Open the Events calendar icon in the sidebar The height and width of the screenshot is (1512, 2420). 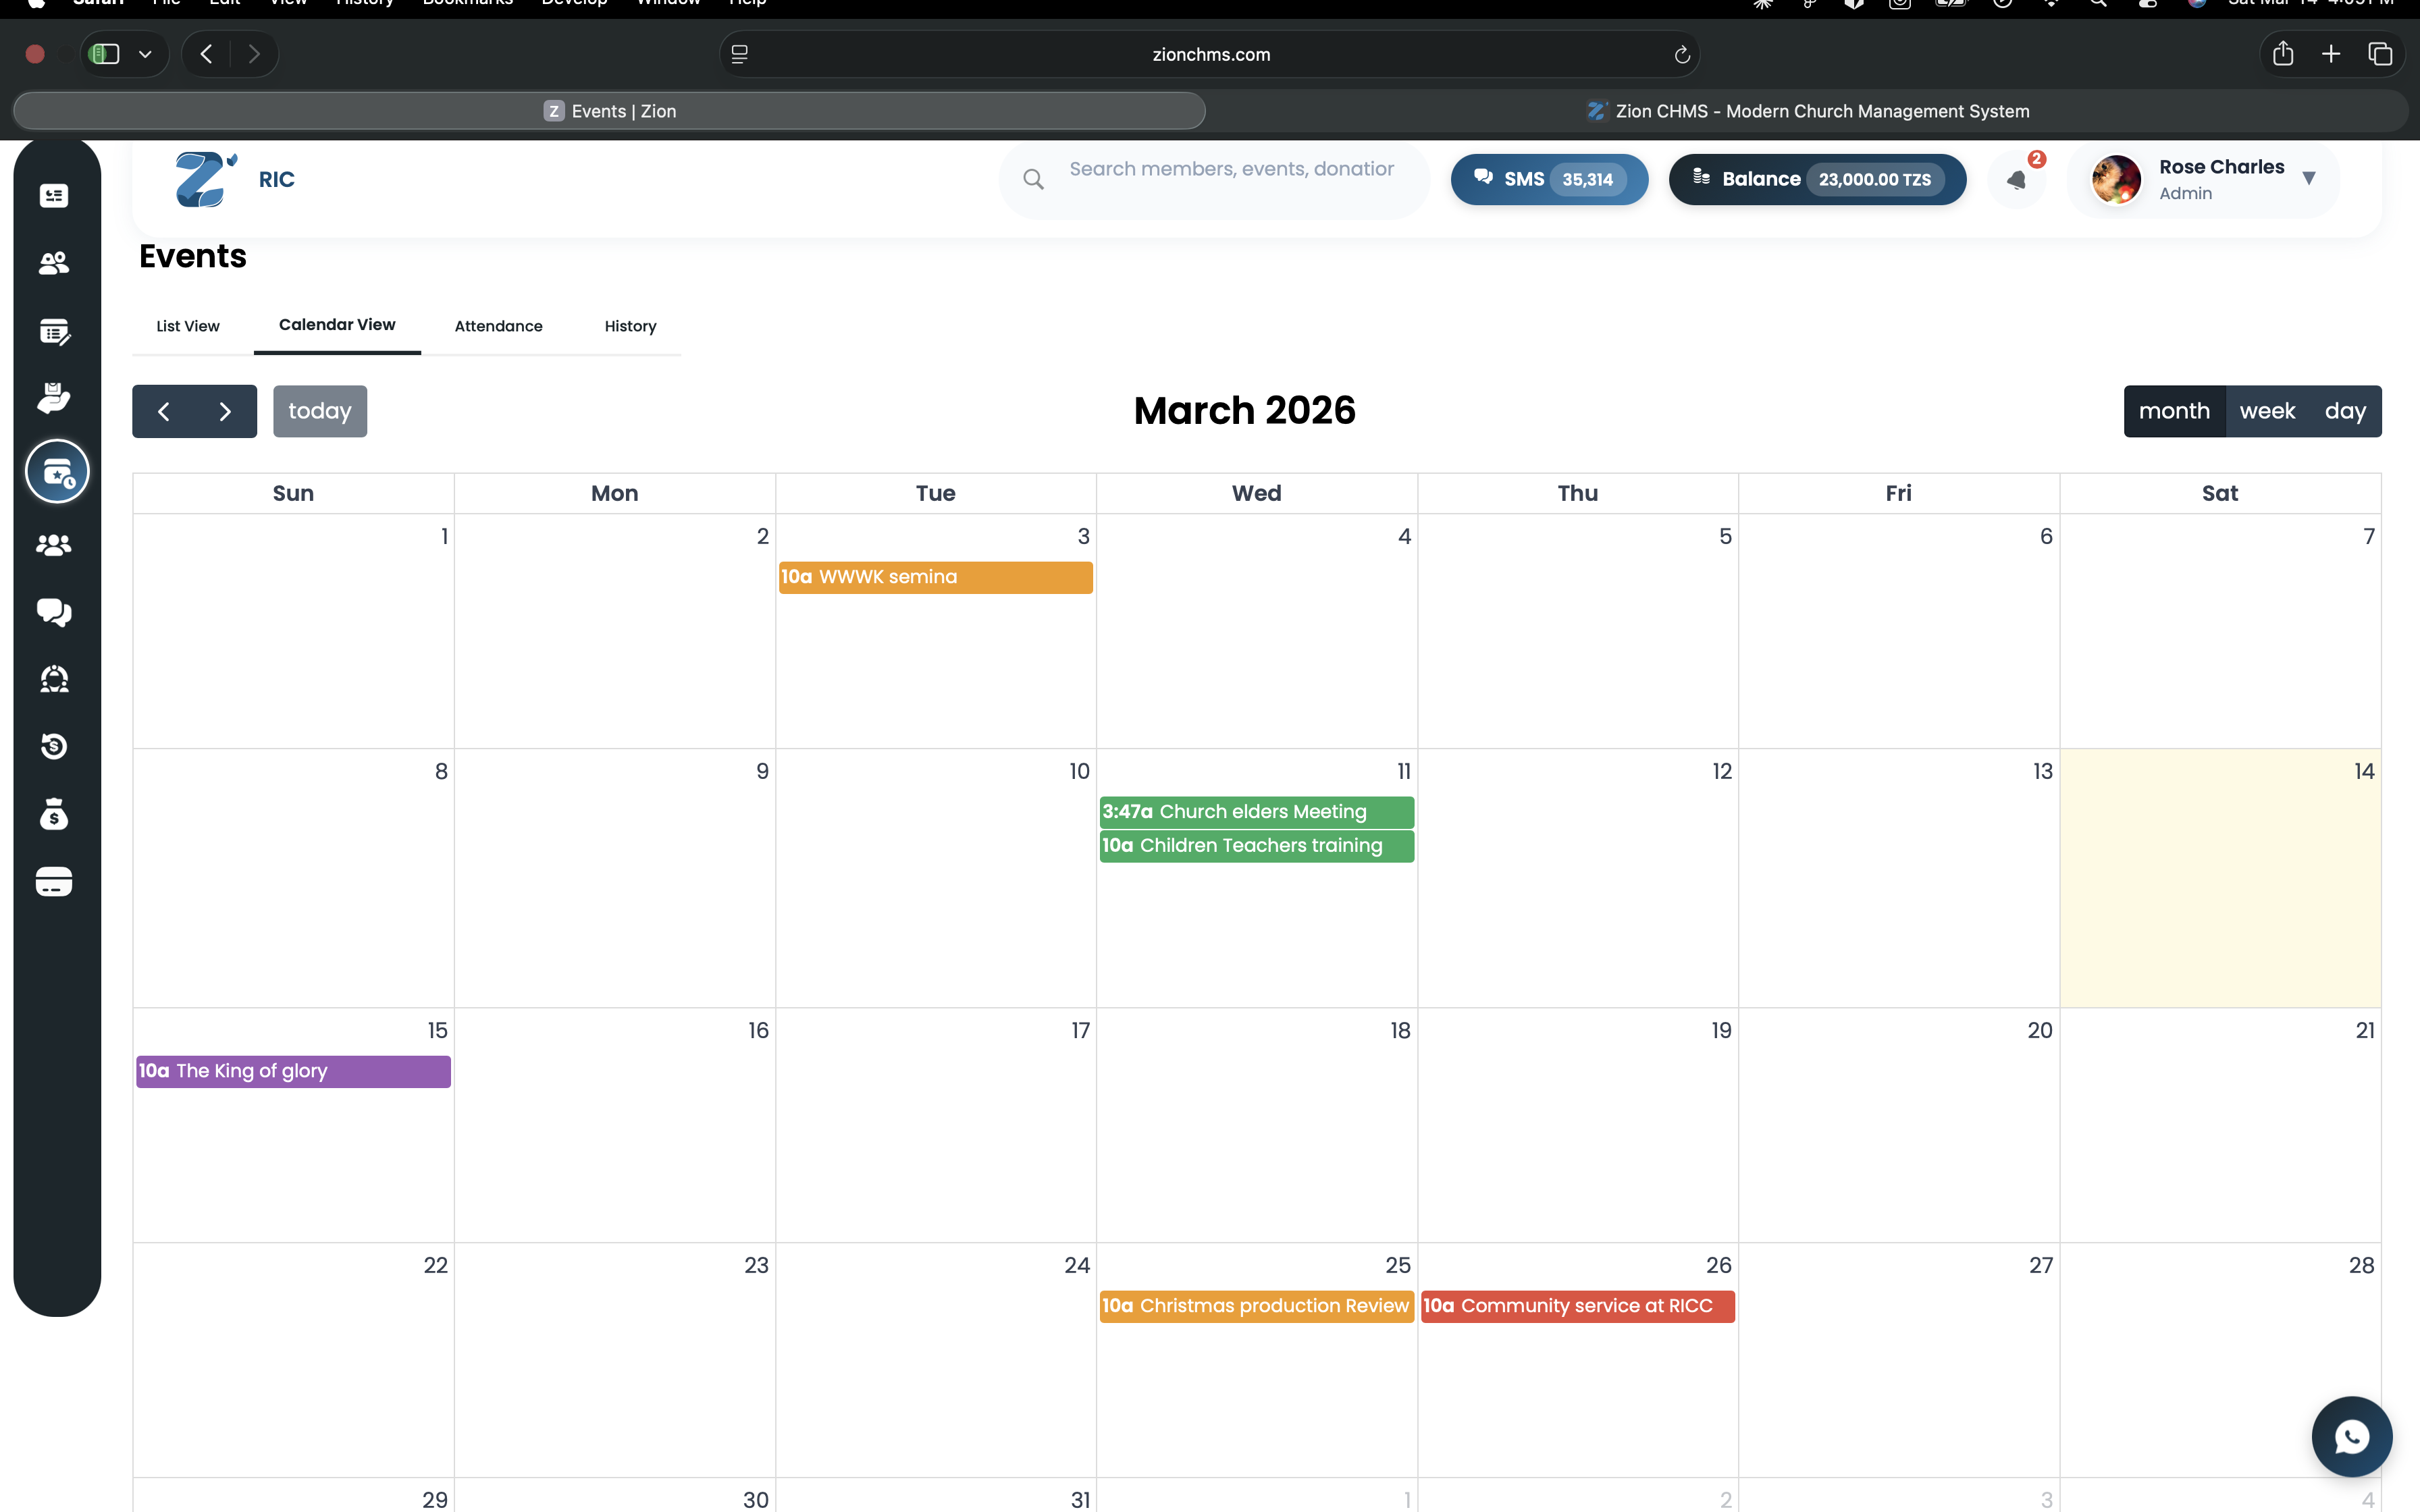tap(57, 471)
